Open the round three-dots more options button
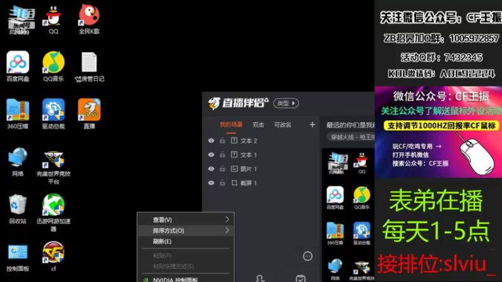The image size is (502, 282). click(307, 256)
